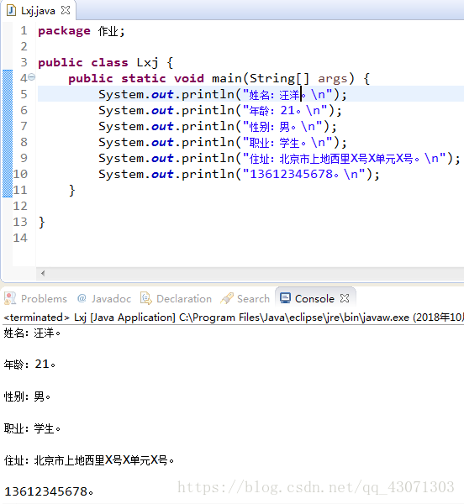
Task: Open the Problems view tab
Action: coord(36,298)
